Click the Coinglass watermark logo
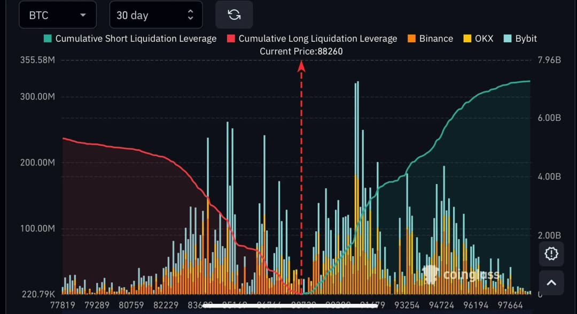 click(461, 274)
